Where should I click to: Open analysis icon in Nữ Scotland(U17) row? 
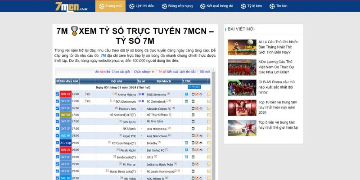click(x=193, y=115)
